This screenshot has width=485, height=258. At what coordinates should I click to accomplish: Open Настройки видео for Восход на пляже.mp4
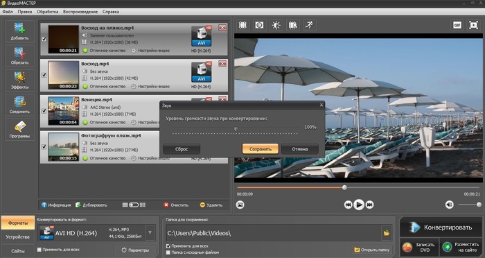coord(150,51)
